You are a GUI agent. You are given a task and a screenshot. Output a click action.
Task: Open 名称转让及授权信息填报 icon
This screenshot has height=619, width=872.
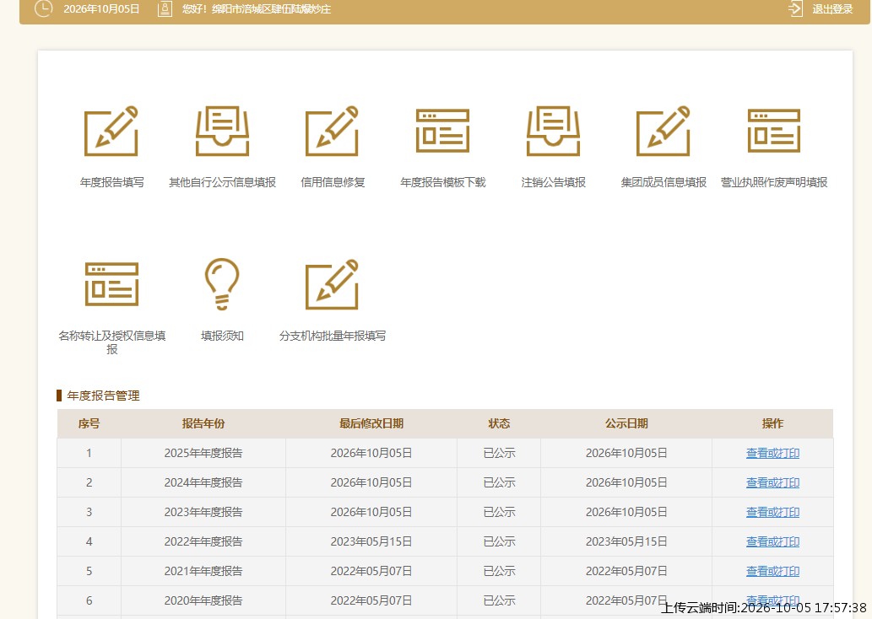click(111, 284)
